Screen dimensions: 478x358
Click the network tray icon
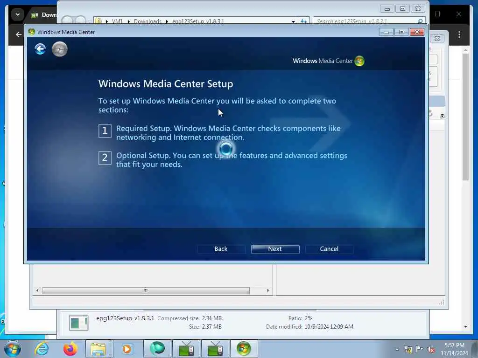tap(408, 349)
